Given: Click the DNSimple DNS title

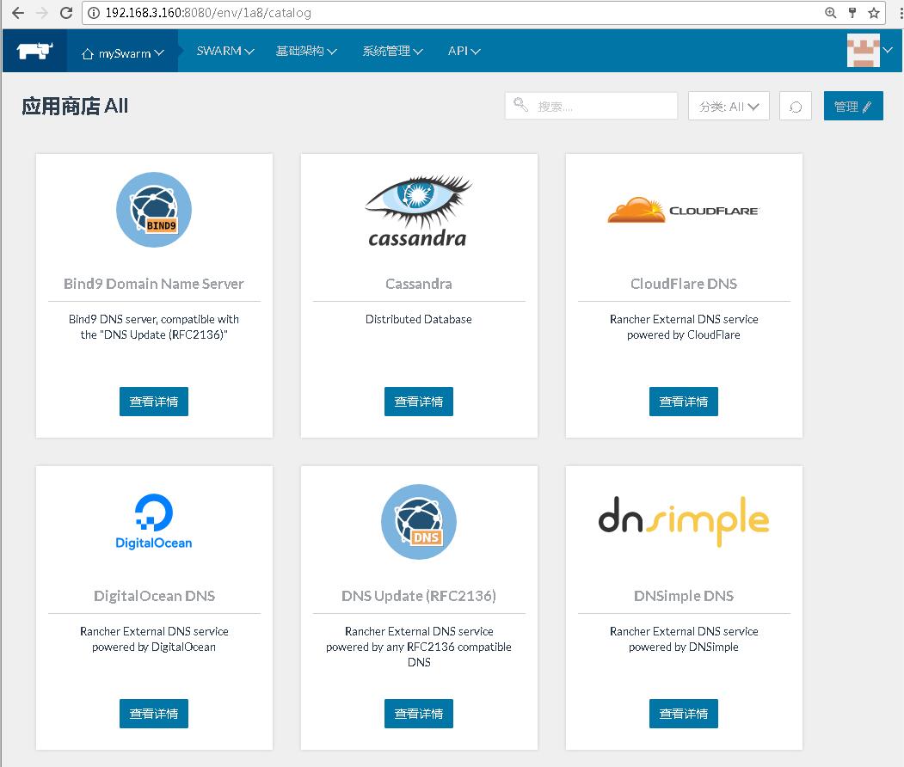Looking at the screenshot, I should (x=684, y=596).
